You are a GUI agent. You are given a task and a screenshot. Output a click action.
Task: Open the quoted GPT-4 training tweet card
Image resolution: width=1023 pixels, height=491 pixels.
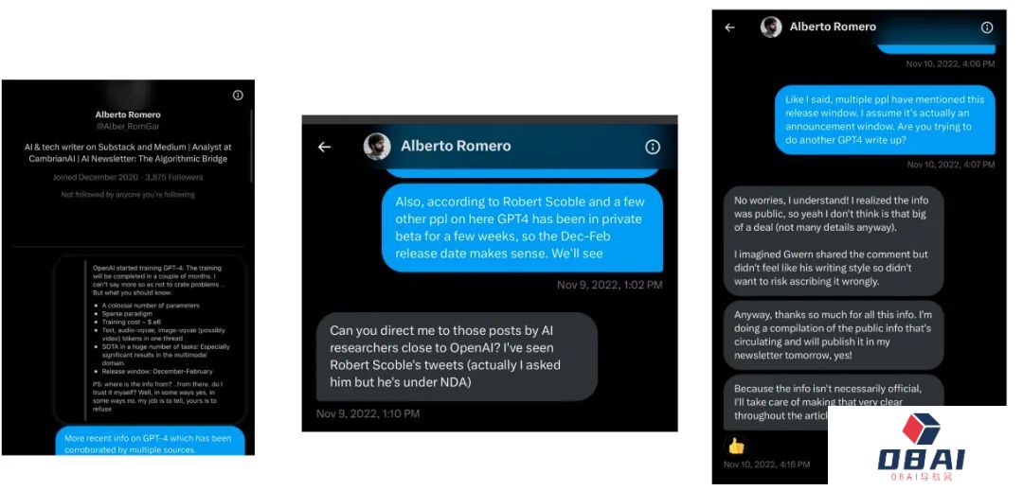(x=150, y=341)
